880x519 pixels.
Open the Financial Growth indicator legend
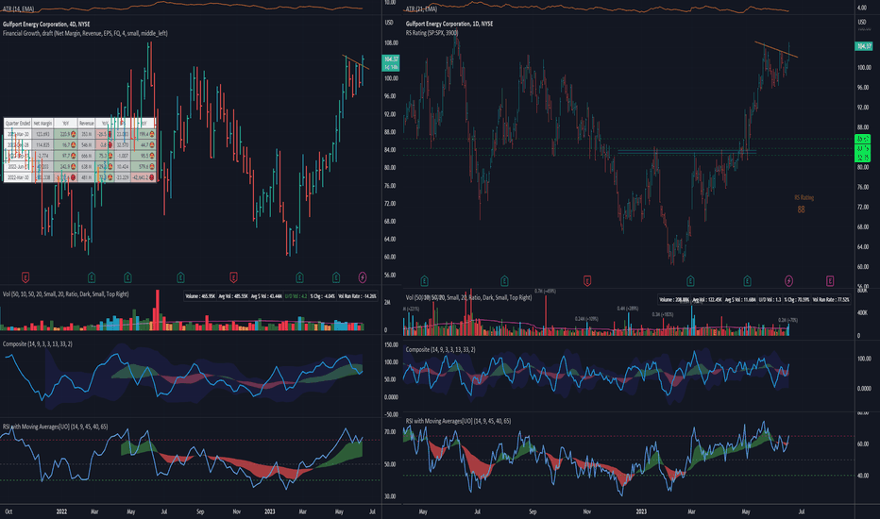point(85,33)
